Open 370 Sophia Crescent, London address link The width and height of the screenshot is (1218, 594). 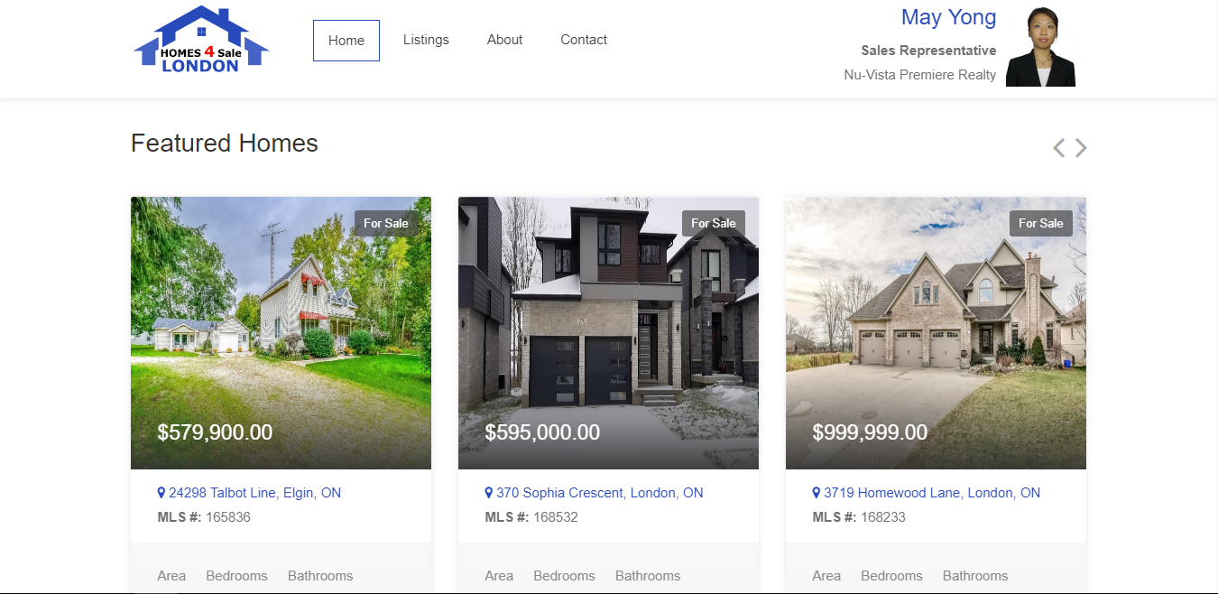(x=599, y=493)
